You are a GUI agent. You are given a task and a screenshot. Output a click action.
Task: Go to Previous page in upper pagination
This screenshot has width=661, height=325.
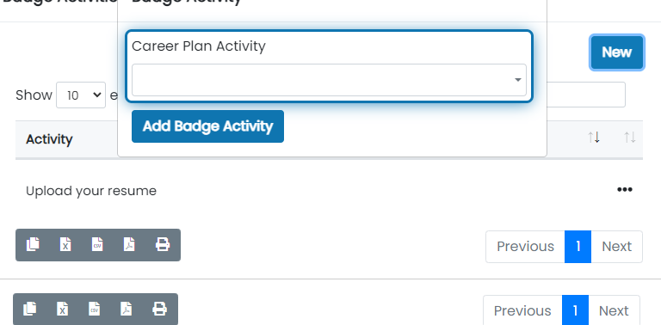(525, 247)
